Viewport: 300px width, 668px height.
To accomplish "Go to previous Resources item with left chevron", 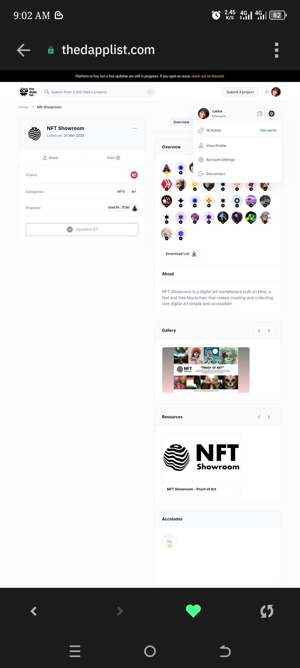I will pos(259,417).
